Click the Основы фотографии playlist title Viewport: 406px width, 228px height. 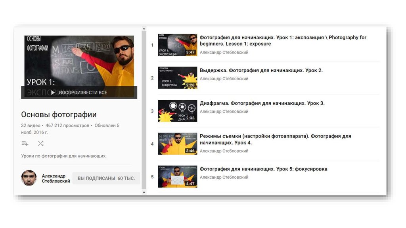(59, 115)
